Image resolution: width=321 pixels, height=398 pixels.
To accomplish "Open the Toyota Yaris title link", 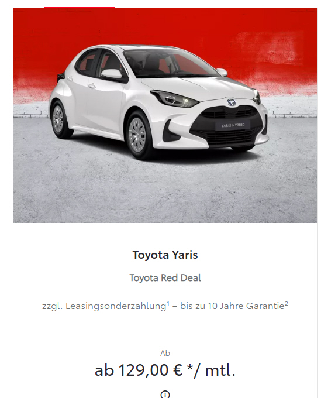I will 165,255.
